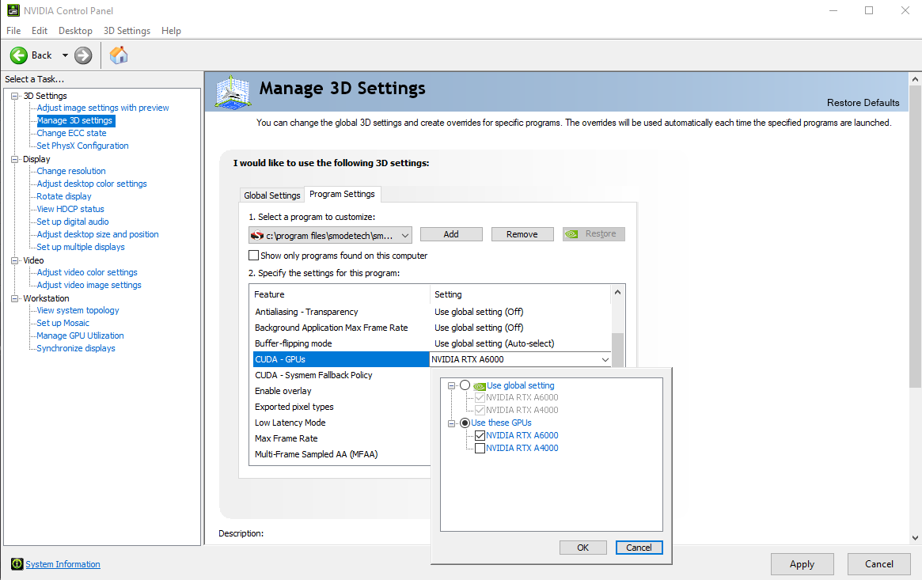Select Manage 3D settings in task tree
Image resolution: width=922 pixels, height=580 pixels.
75,120
